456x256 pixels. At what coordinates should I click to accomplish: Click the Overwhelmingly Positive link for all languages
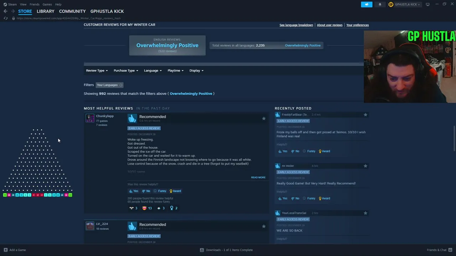pyautogui.click(x=303, y=46)
